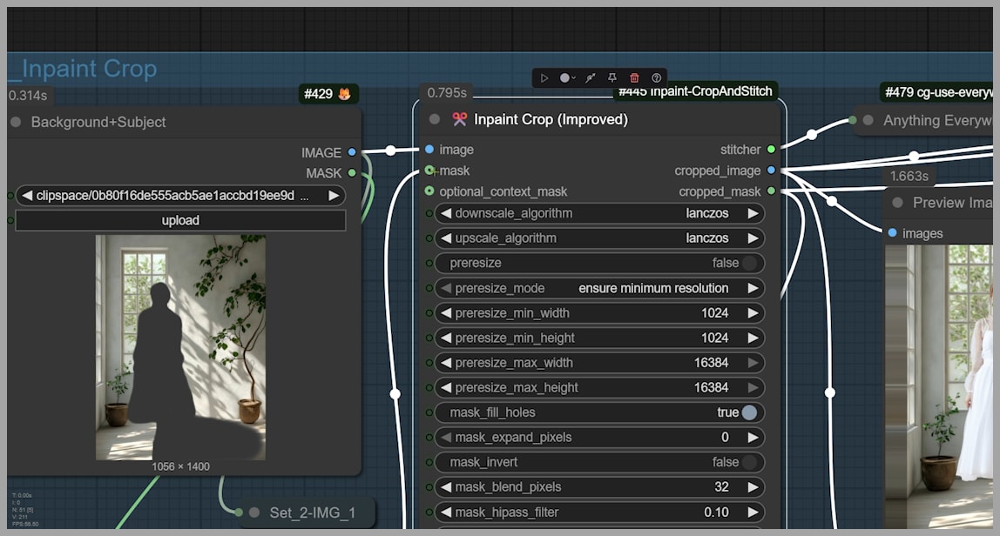1000x536 pixels.
Task: Delete node using red trash icon
Action: 634,78
